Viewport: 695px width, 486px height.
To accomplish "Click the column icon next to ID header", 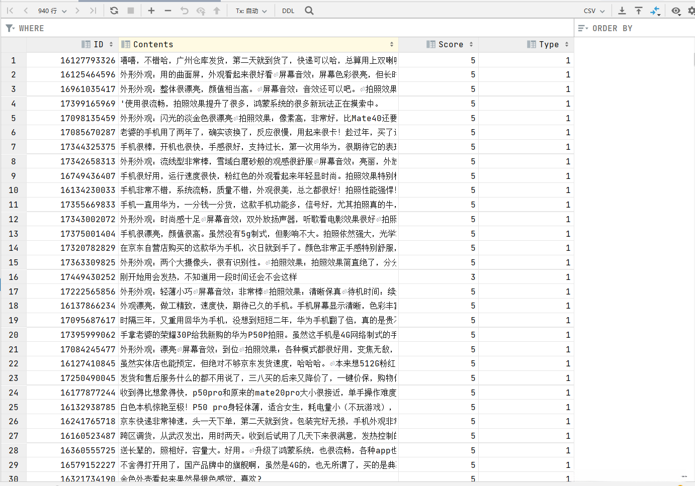I will pyautogui.click(x=86, y=44).
